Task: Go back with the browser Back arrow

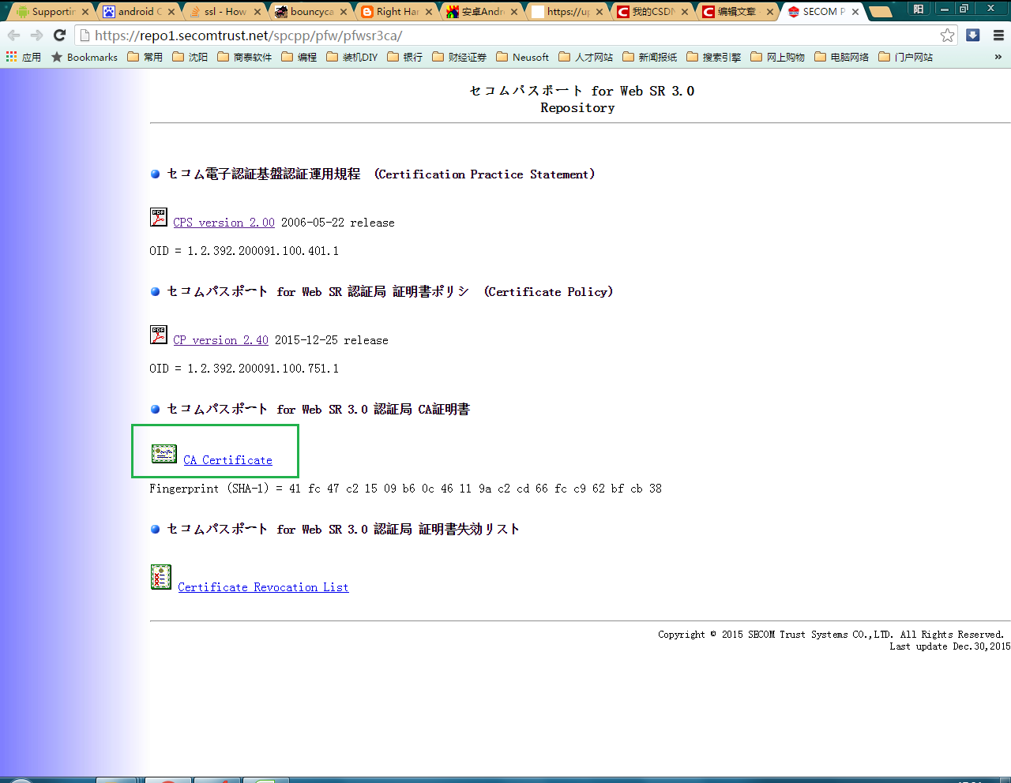Action: point(13,36)
